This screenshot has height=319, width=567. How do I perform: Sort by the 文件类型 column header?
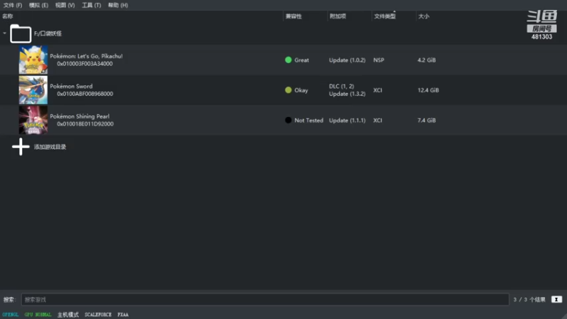(x=385, y=16)
